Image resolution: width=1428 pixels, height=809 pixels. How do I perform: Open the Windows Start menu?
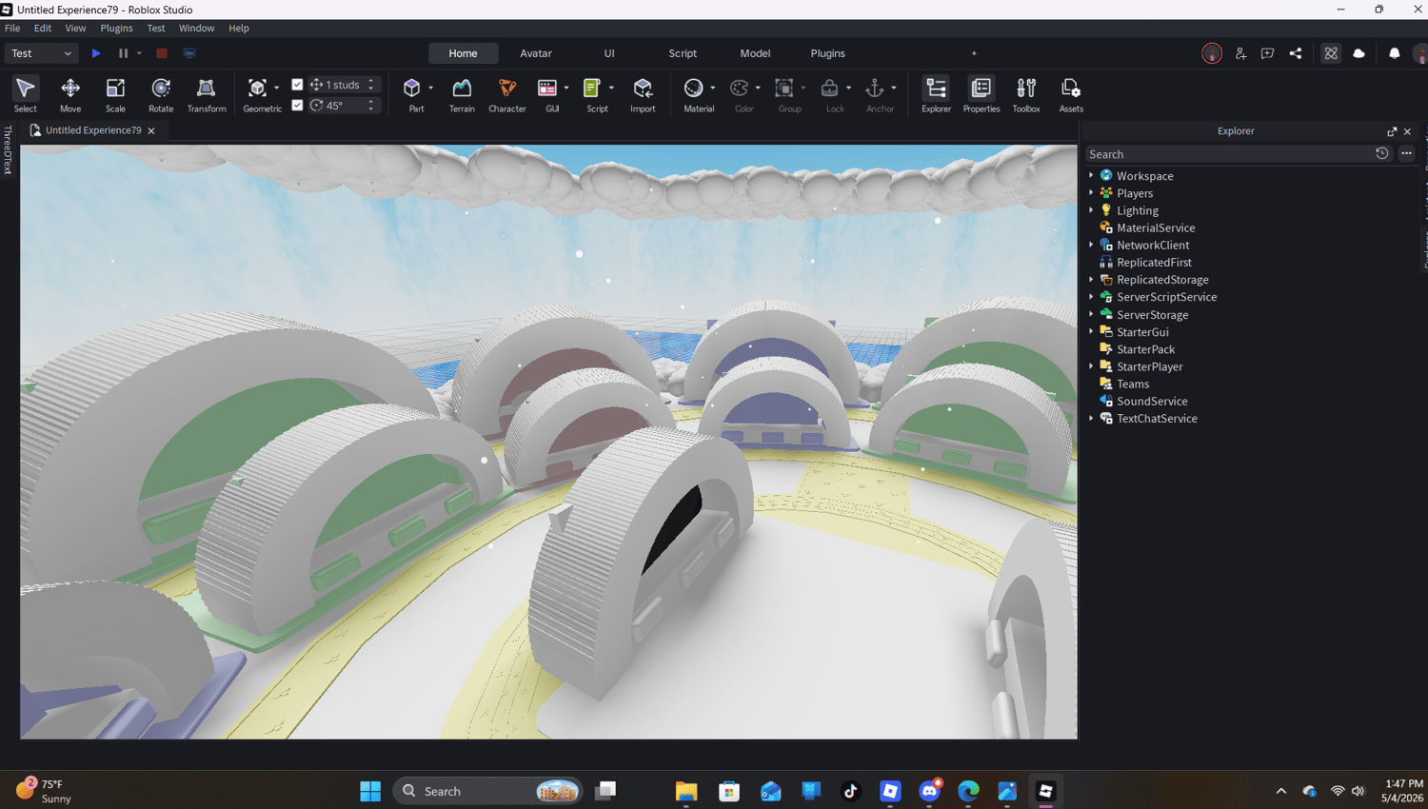coord(370,791)
